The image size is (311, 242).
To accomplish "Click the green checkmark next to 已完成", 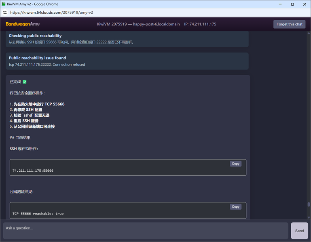I will point(25,82).
